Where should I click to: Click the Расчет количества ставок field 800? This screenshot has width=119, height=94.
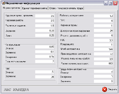click(x=103, y=64)
